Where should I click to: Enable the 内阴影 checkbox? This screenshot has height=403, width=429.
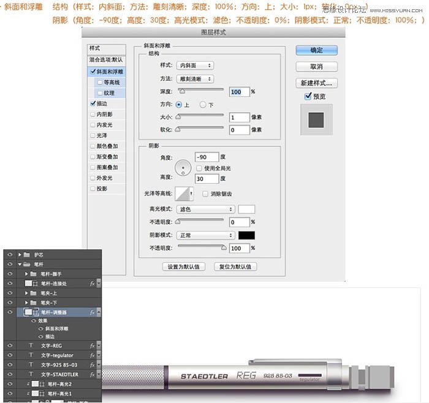[x=93, y=115]
